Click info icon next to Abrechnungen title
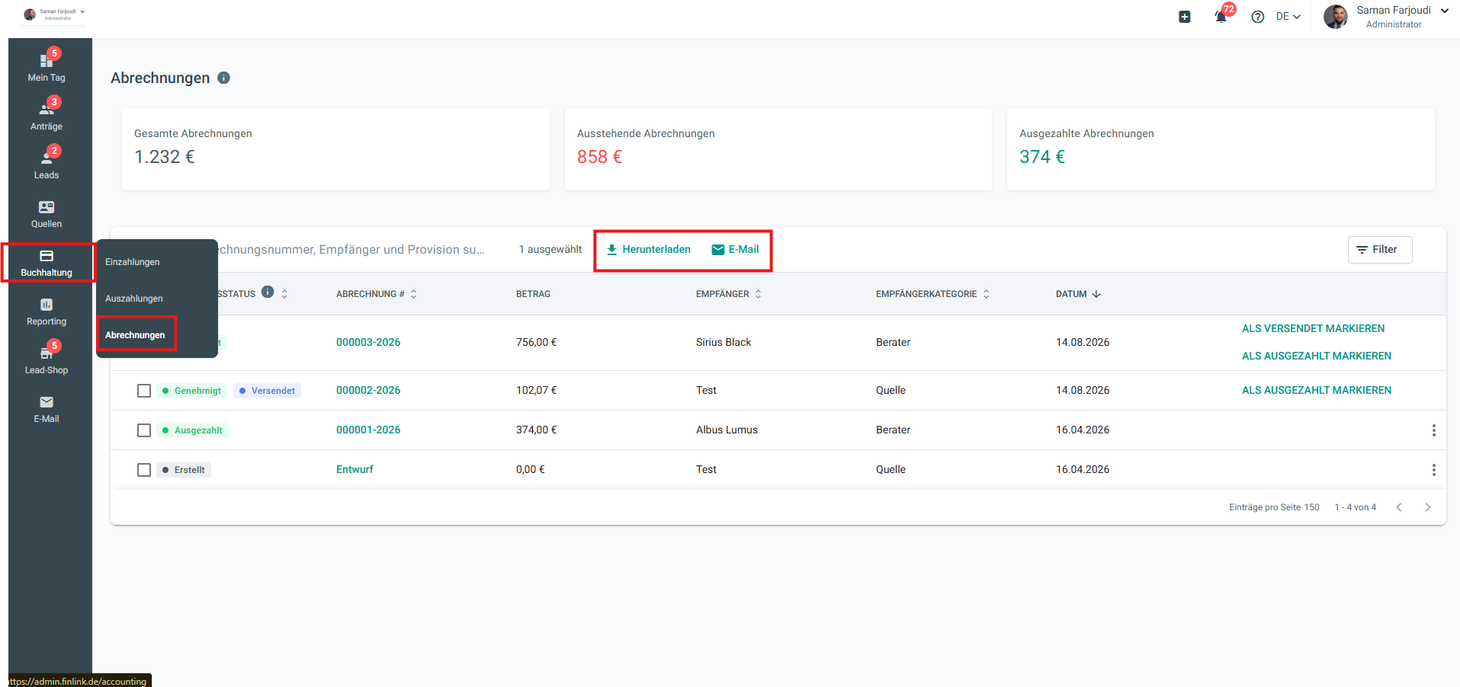1460x687 pixels. click(x=223, y=78)
